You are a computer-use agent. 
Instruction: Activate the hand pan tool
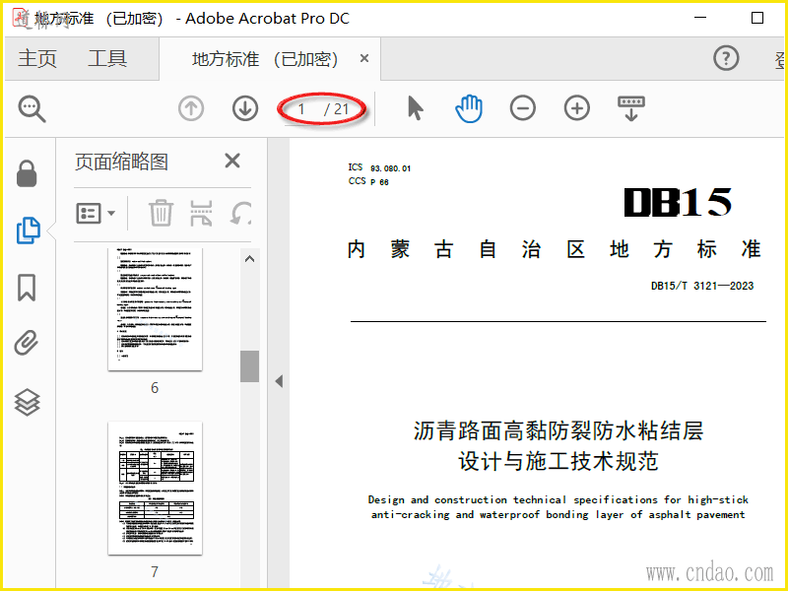[x=469, y=108]
